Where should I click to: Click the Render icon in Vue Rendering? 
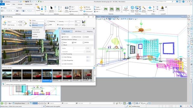[5, 23]
